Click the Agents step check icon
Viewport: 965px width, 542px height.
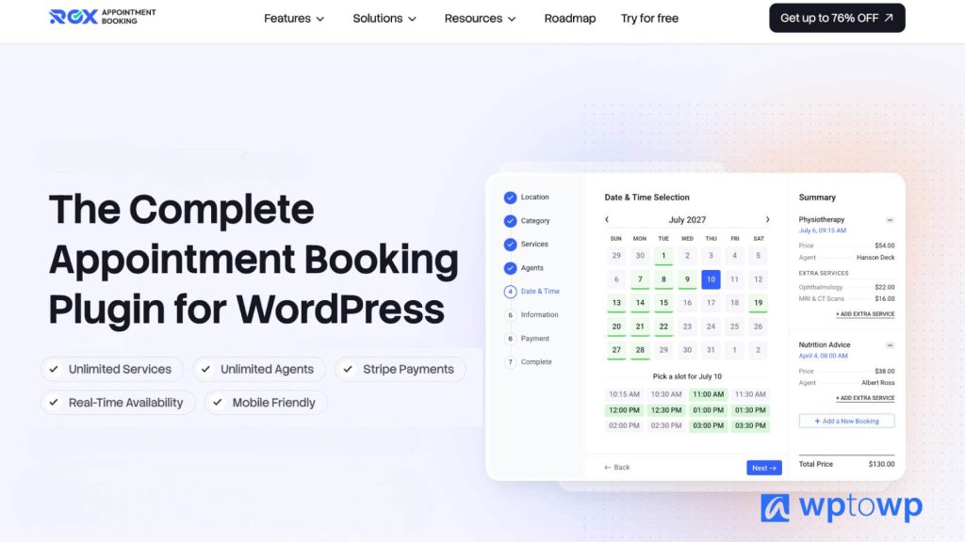tap(510, 268)
